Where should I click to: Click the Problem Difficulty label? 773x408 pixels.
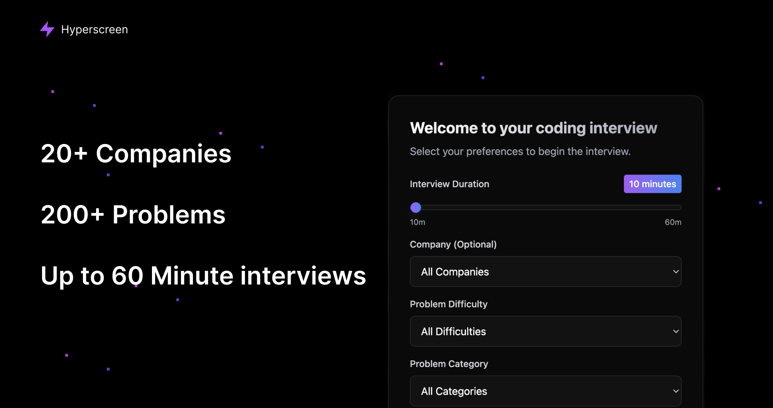pyautogui.click(x=449, y=304)
